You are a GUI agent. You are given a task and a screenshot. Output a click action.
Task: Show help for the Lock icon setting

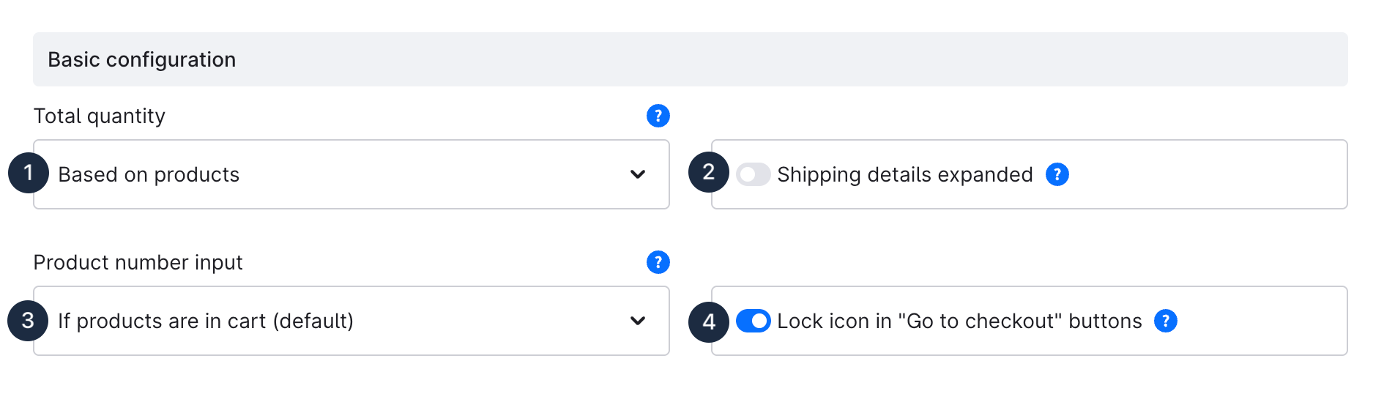[x=1165, y=321]
